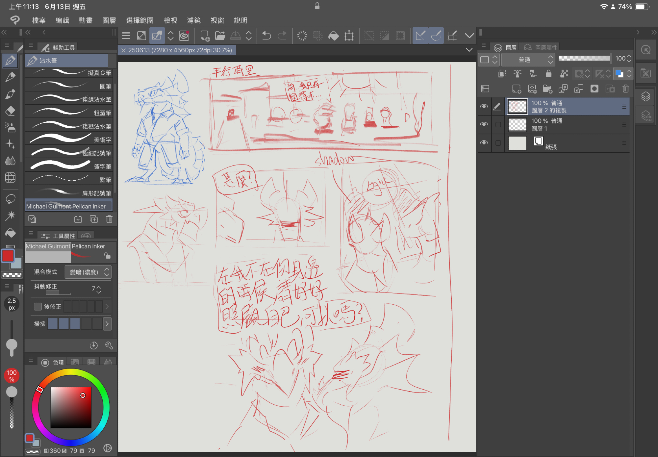Click the delete layer trash icon

click(625, 89)
